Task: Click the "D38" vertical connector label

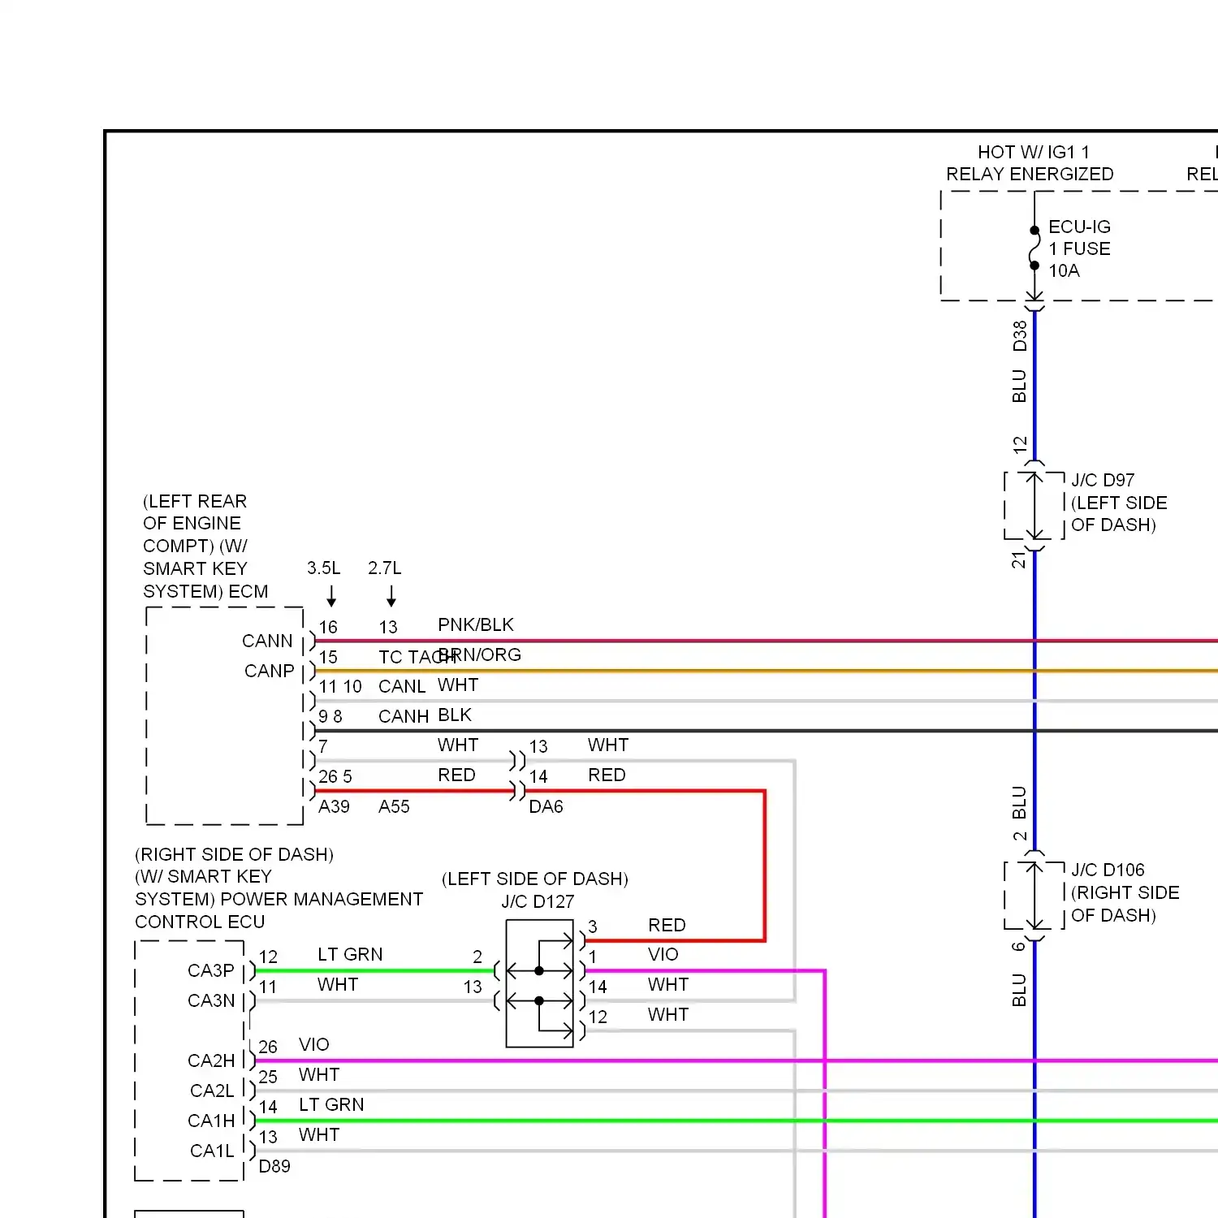Action: 1020,335
